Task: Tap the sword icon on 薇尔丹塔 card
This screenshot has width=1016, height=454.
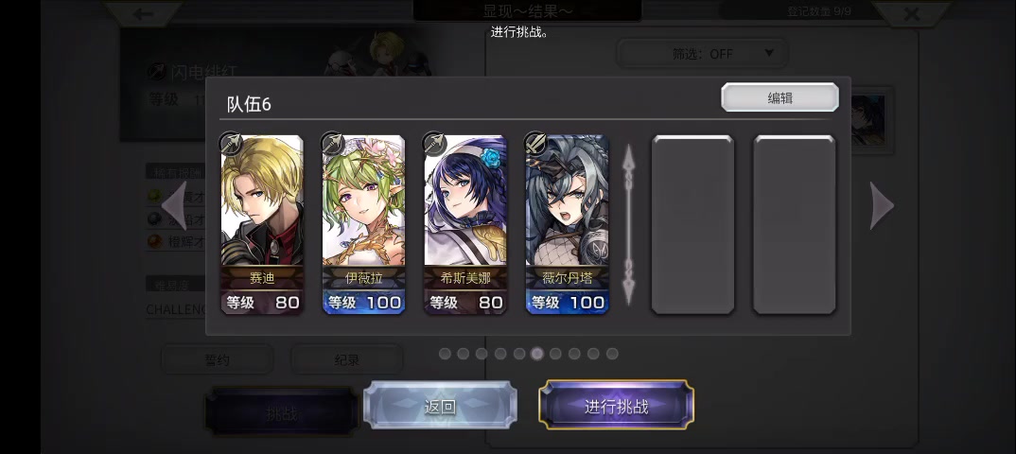Action: pyautogui.click(x=535, y=143)
